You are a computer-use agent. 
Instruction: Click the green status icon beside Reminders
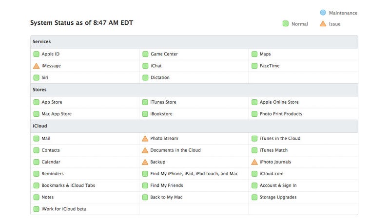[x=36, y=174]
